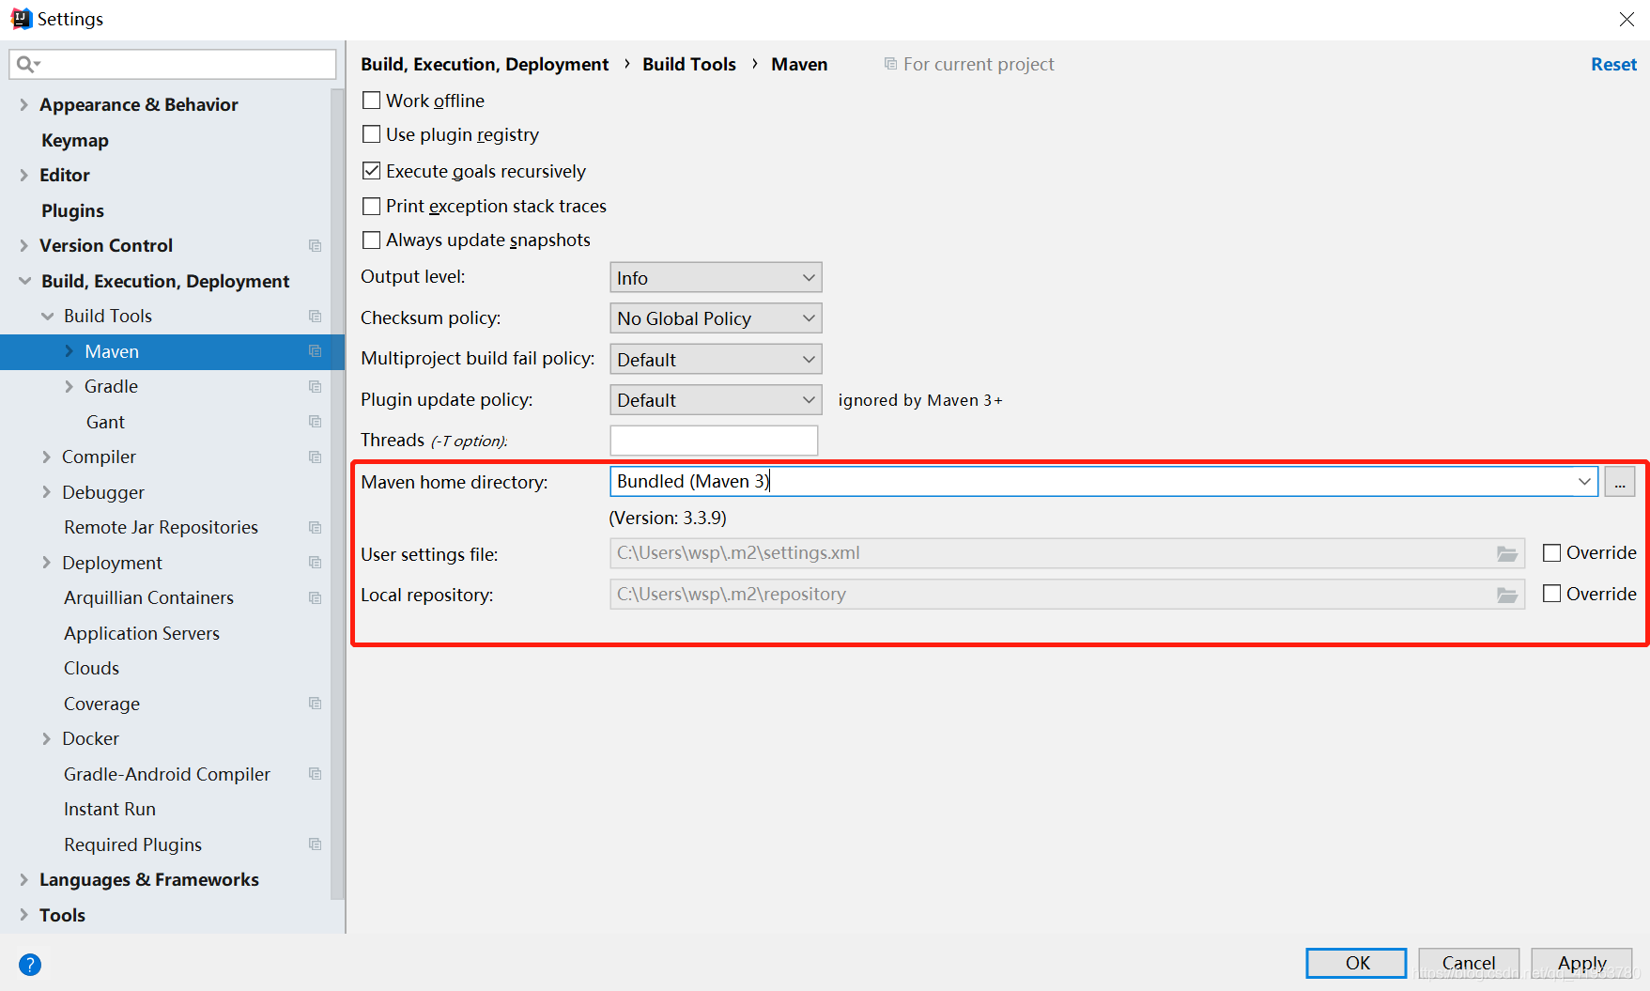The height and width of the screenshot is (991, 1650).
Task: Click Build Tools breadcrumb
Action: pyautogui.click(x=689, y=64)
